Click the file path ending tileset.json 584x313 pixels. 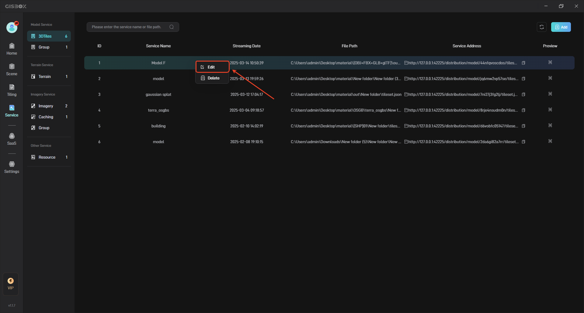[346, 94]
